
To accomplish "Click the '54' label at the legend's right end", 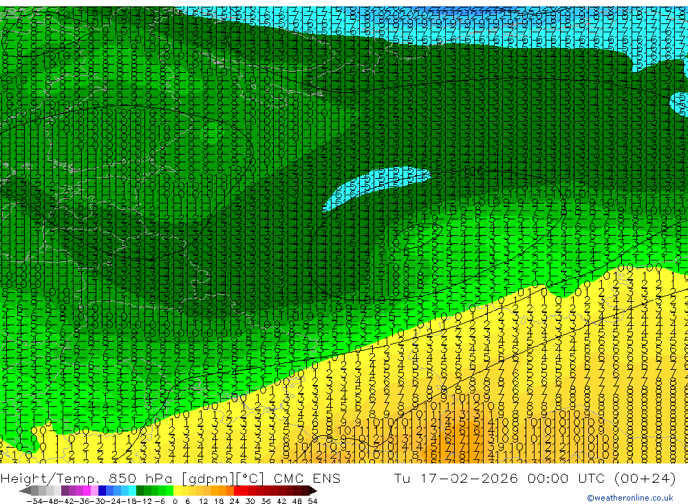I will point(313,501).
